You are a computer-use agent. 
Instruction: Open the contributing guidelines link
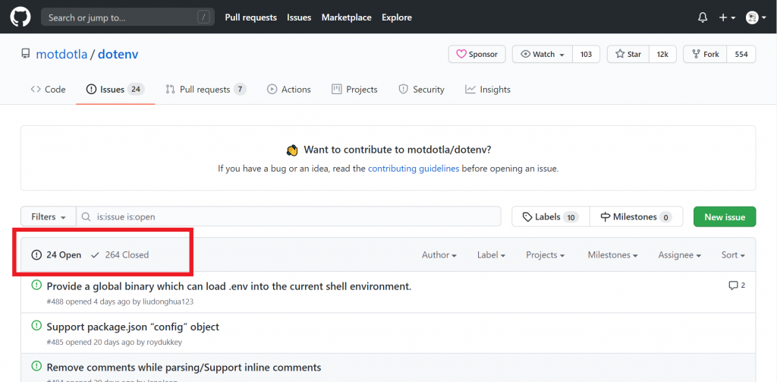tap(414, 169)
